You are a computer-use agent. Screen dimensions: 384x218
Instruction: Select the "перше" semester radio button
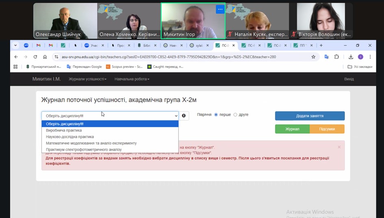tap(216, 115)
